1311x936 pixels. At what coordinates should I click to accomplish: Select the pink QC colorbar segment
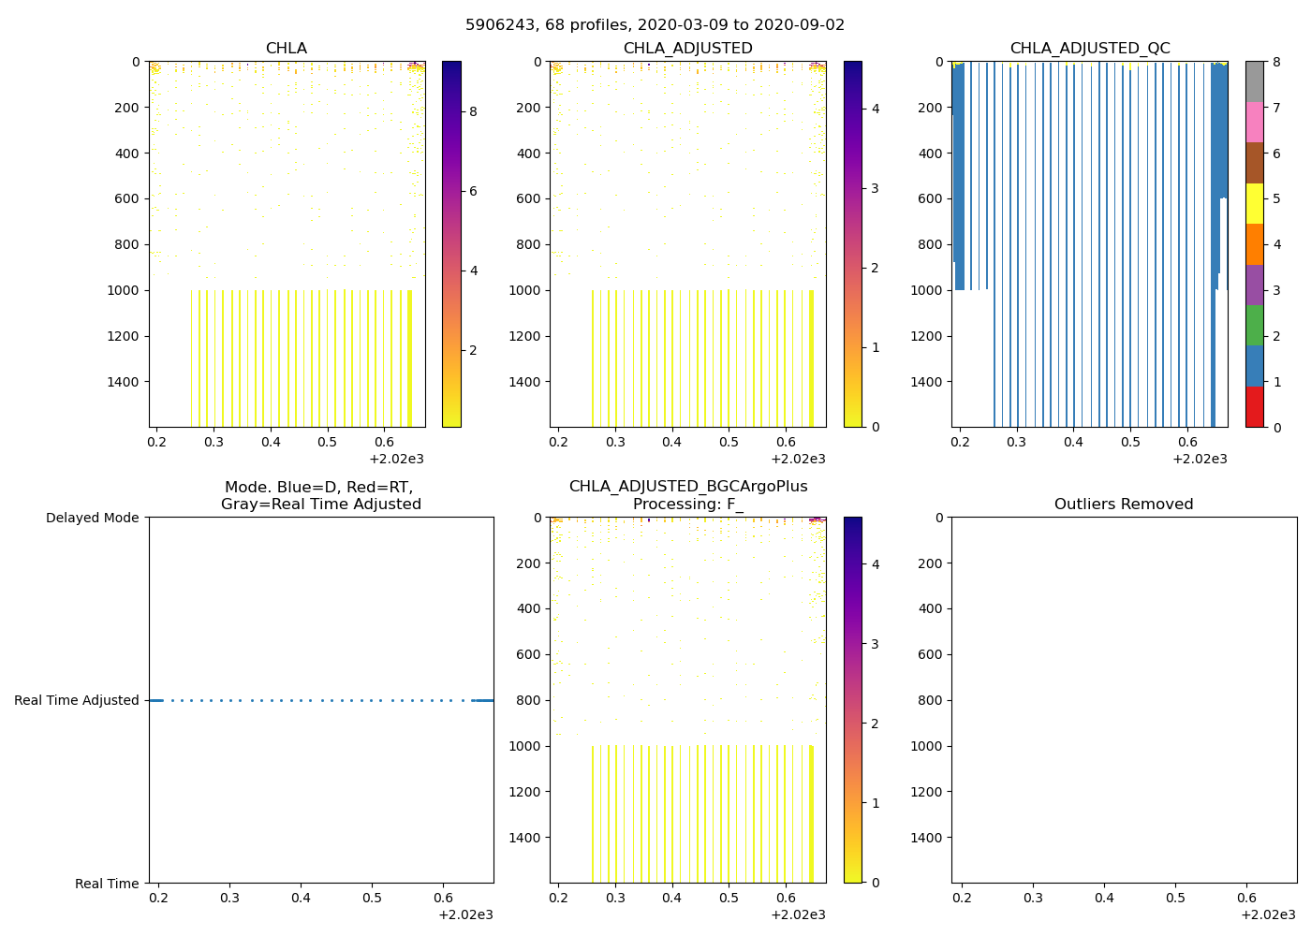point(1254,123)
